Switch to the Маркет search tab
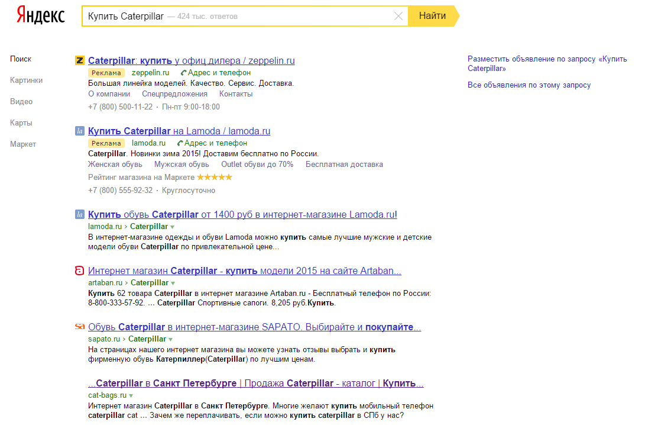This screenshot has width=671, height=425. point(22,144)
